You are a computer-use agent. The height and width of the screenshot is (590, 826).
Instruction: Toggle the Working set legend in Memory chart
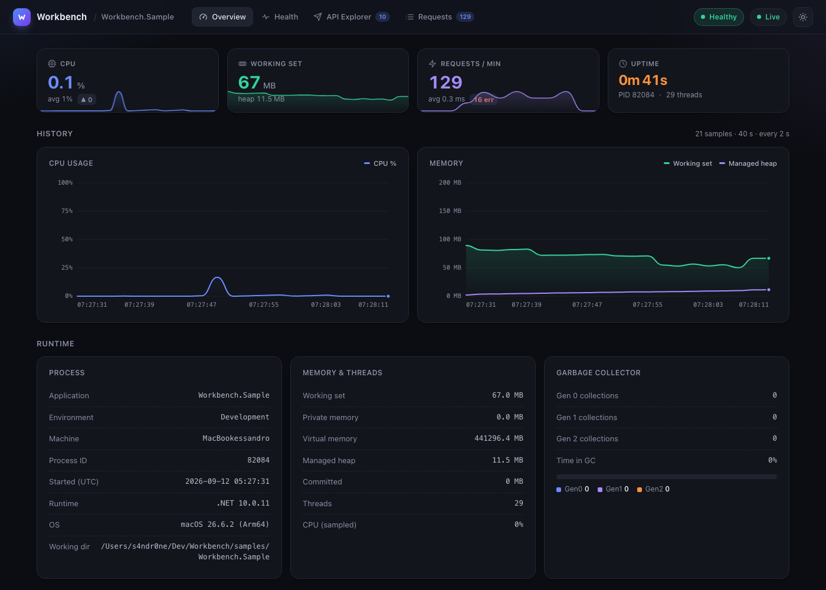point(688,163)
